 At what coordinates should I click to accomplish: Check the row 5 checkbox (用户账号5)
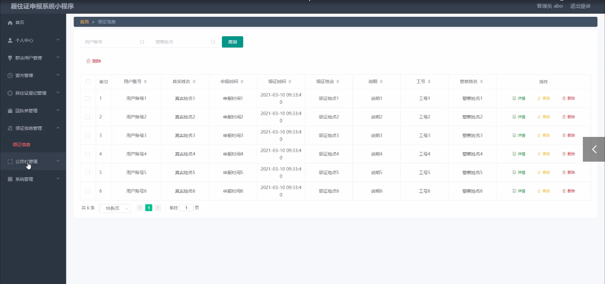(x=88, y=173)
